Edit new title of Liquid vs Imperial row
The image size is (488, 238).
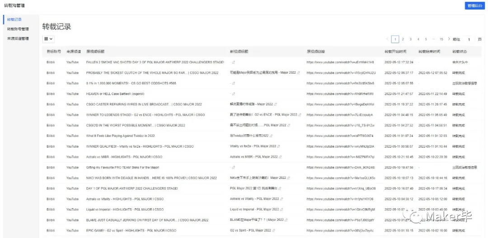tap(282, 210)
